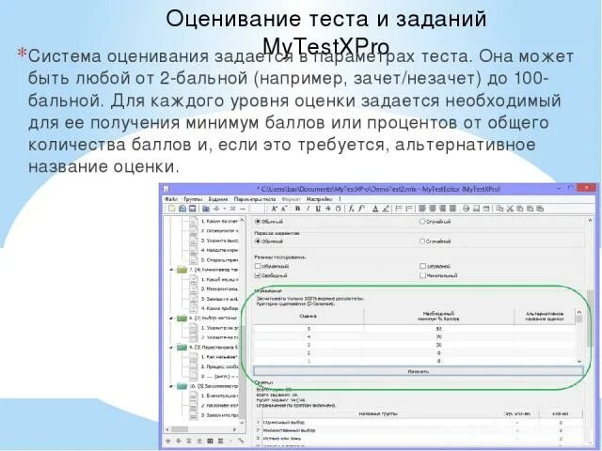Click the 'Альтернативное название оценки' column header
602x451 pixels.
(545, 316)
